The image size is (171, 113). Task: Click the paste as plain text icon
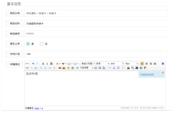(x=51, y=64)
